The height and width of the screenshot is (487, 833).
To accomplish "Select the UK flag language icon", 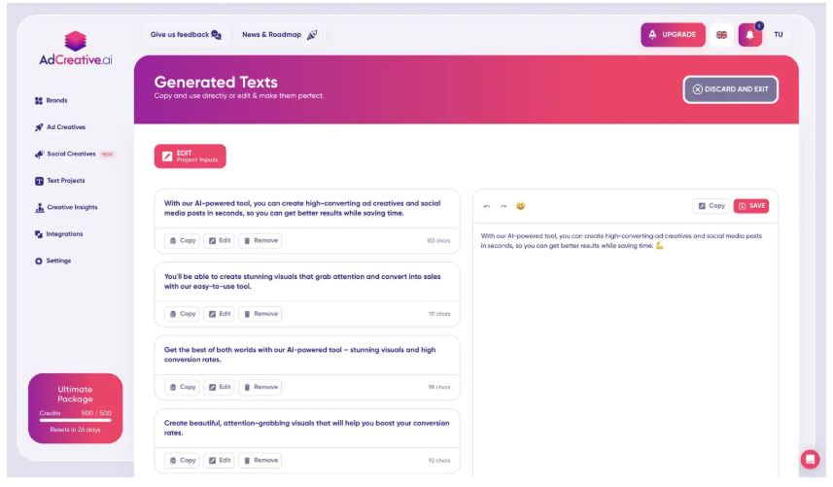I will pyautogui.click(x=721, y=35).
